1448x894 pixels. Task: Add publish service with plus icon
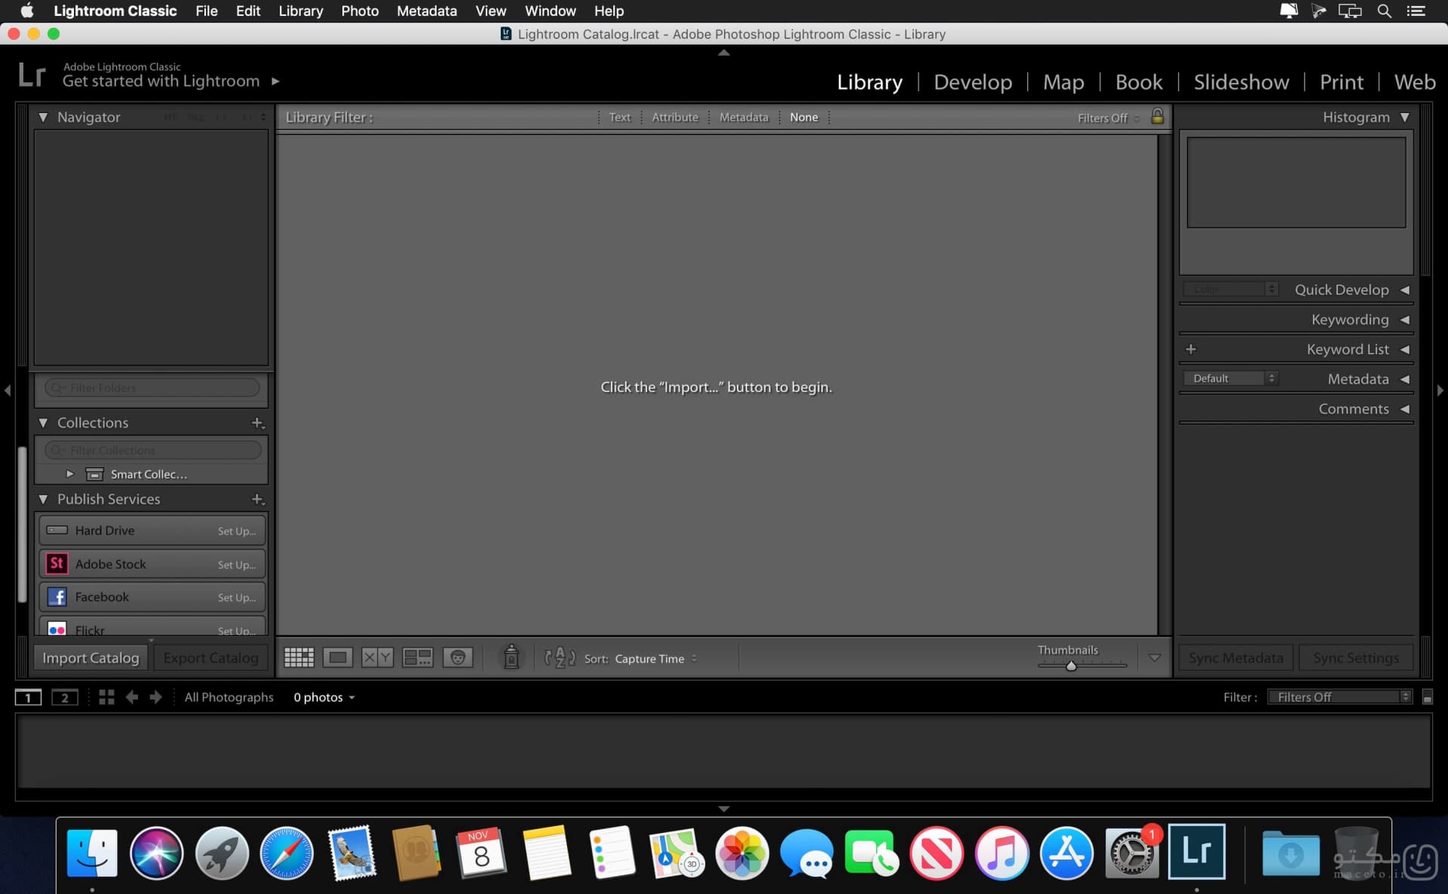257,499
